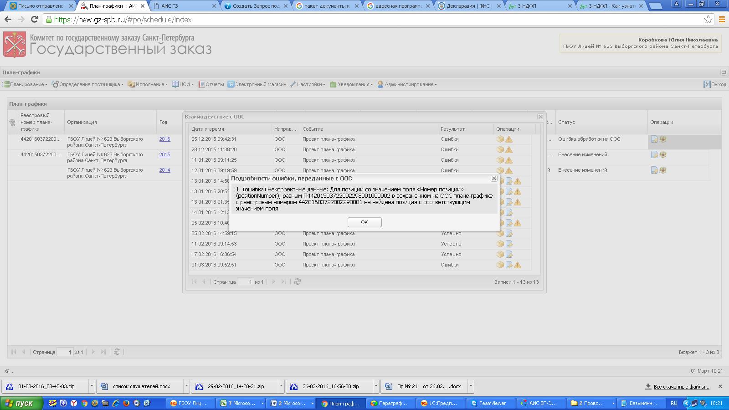Show warning for 11.01.2016 09:11:25 row
Viewport: 729px width, 410px height.
click(x=509, y=160)
